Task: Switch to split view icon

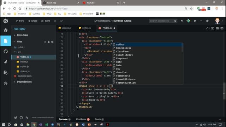Action: click(217, 28)
